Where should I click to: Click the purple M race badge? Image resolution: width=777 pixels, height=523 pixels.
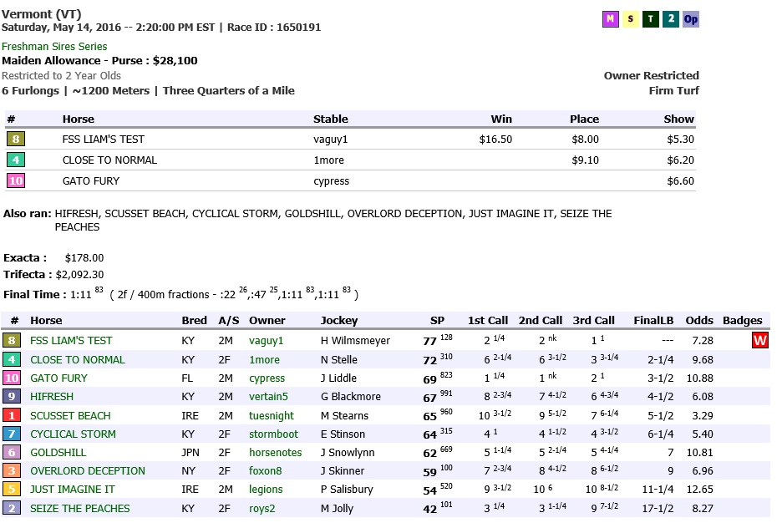[610, 20]
